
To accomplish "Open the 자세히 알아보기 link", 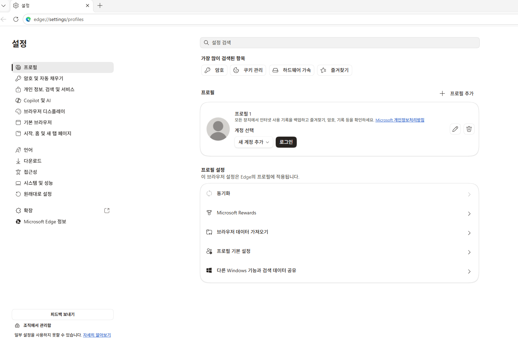I will coord(97,335).
